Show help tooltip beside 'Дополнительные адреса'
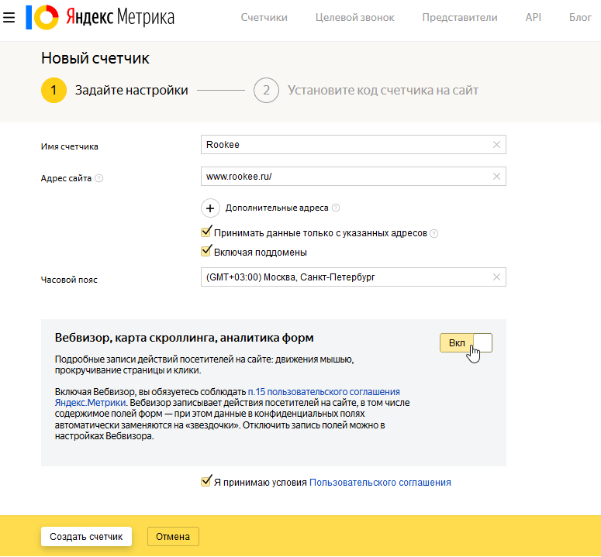The width and height of the screenshot is (601, 557). tap(336, 208)
